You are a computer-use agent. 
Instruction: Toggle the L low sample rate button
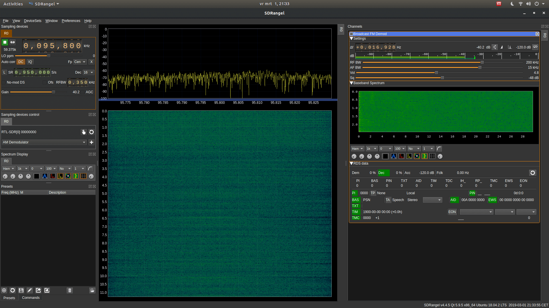4,72
